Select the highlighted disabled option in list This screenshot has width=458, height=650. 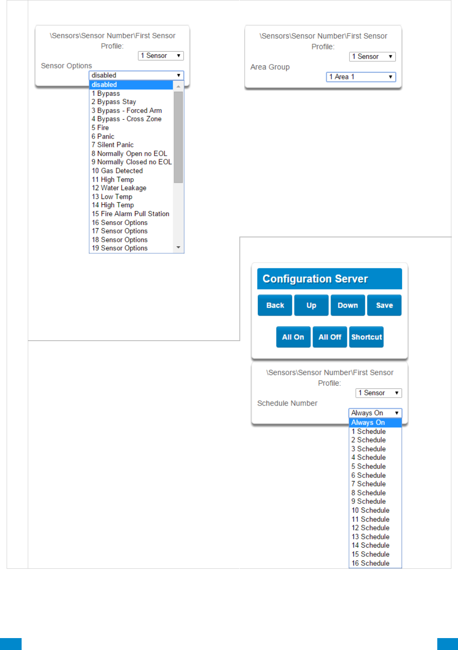tap(131, 85)
